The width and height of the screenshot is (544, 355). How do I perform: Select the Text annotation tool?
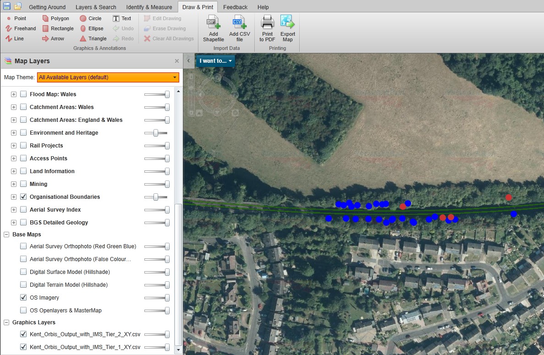[122, 18]
